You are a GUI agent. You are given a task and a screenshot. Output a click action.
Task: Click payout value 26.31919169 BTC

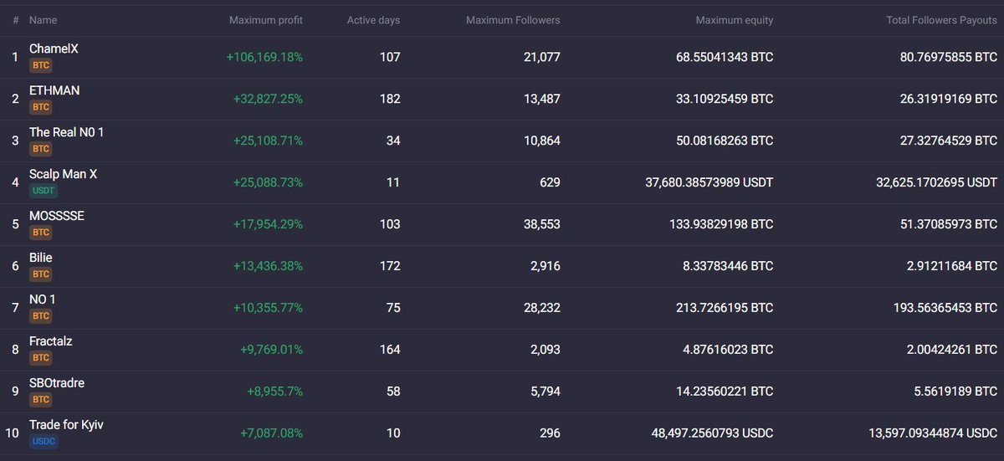coord(949,99)
